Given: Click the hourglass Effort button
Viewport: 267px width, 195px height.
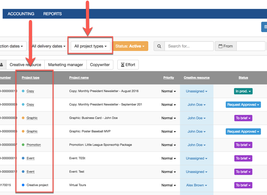Looking at the screenshot, I should coord(128,65).
